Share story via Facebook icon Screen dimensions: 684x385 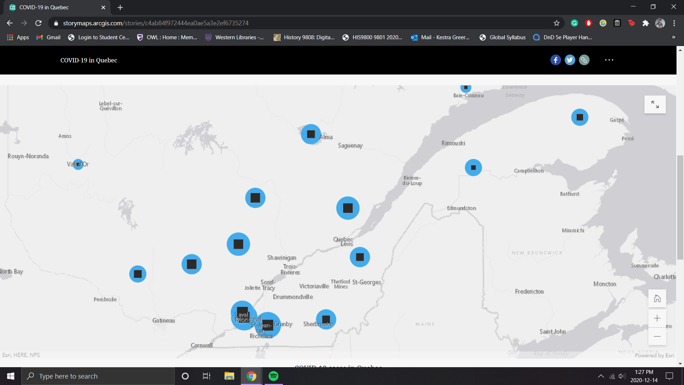pos(555,60)
